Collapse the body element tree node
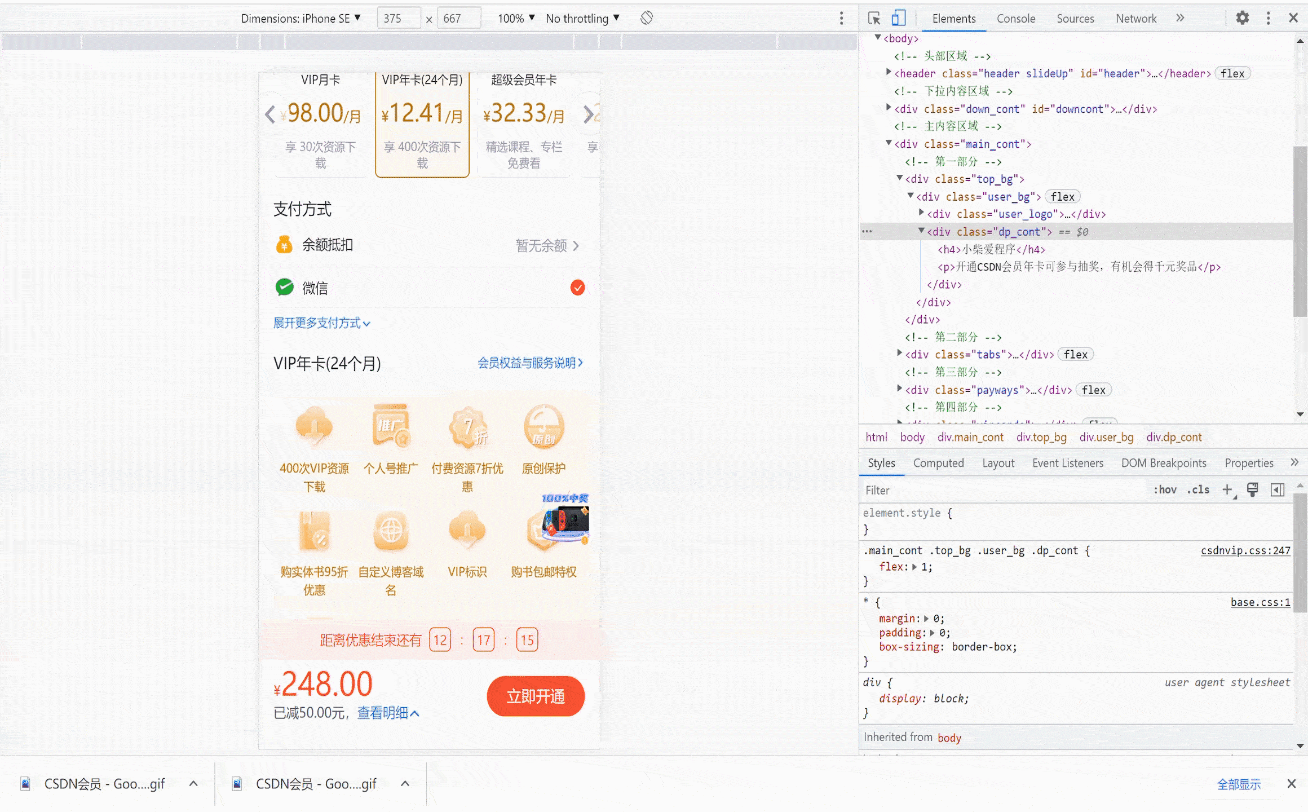The height and width of the screenshot is (812, 1308). [878, 38]
